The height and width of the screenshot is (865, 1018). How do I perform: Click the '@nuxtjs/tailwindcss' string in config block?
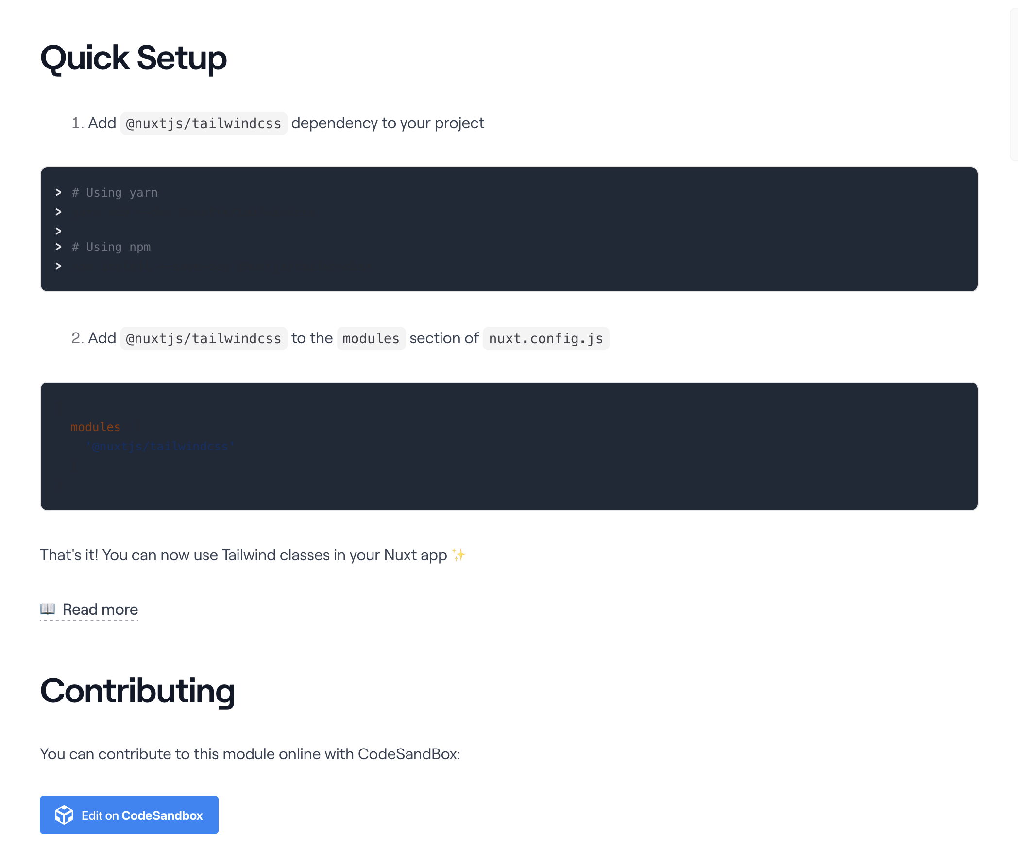(160, 446)
